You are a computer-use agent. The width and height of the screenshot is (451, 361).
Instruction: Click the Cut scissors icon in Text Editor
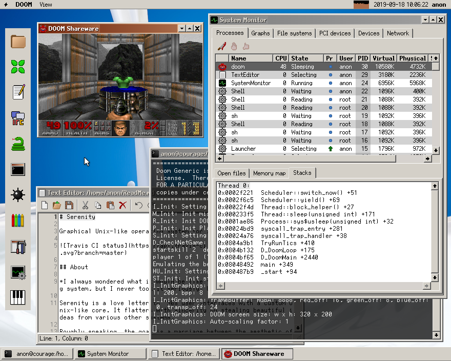tap(85, 205)
